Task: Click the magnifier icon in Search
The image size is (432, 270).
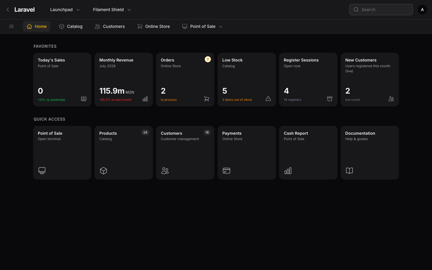Action: click(356, 10)
